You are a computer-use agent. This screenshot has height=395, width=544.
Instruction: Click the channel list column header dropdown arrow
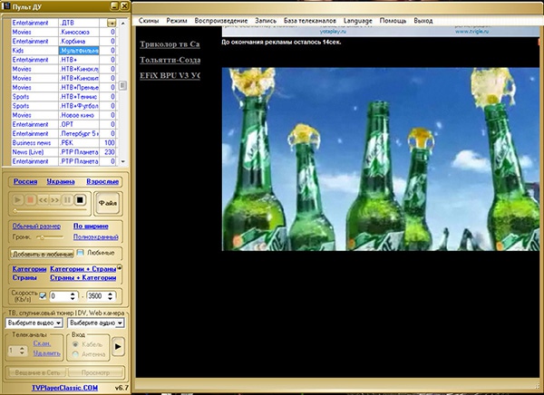click(112, 23)
